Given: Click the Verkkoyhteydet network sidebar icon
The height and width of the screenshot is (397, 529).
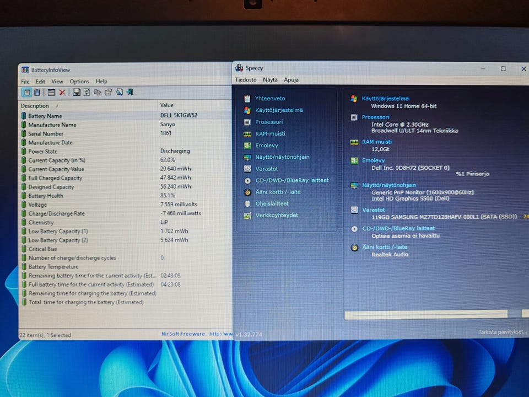Looking at the screenshot, I should [x=247, y=216].
